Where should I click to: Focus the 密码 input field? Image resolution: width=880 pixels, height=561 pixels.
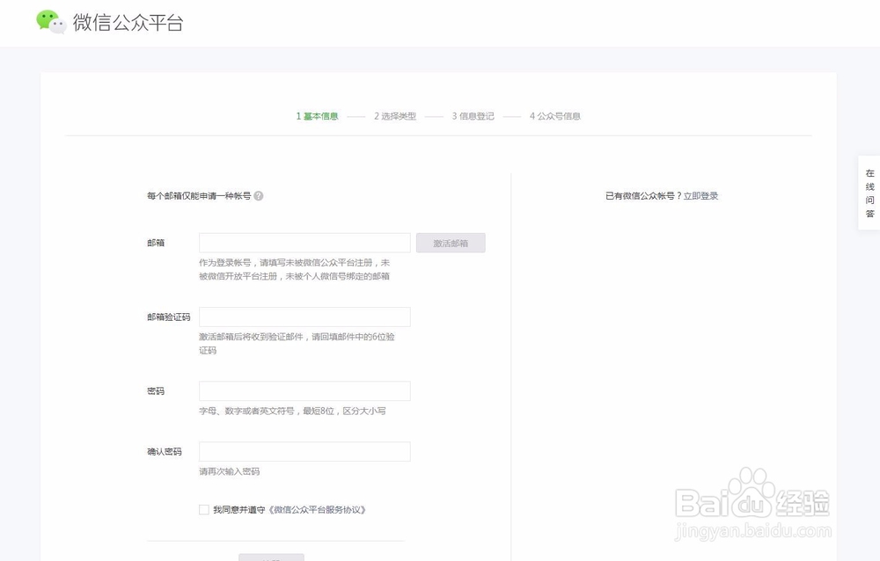coord(304,391)
